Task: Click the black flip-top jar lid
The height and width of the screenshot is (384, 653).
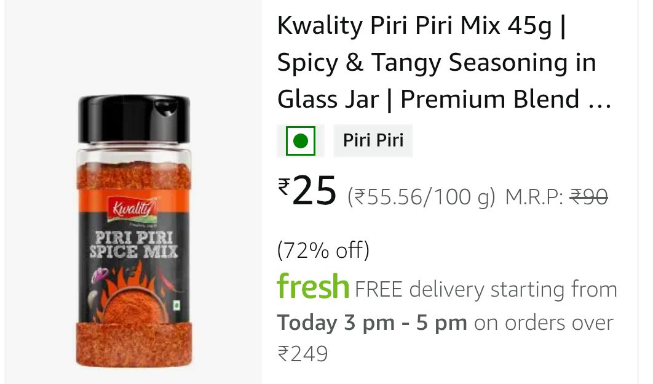Action: pos(134,119)
